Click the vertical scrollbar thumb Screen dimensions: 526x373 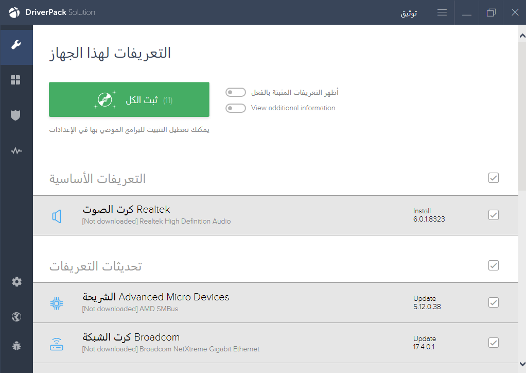[x=522, y=115]
